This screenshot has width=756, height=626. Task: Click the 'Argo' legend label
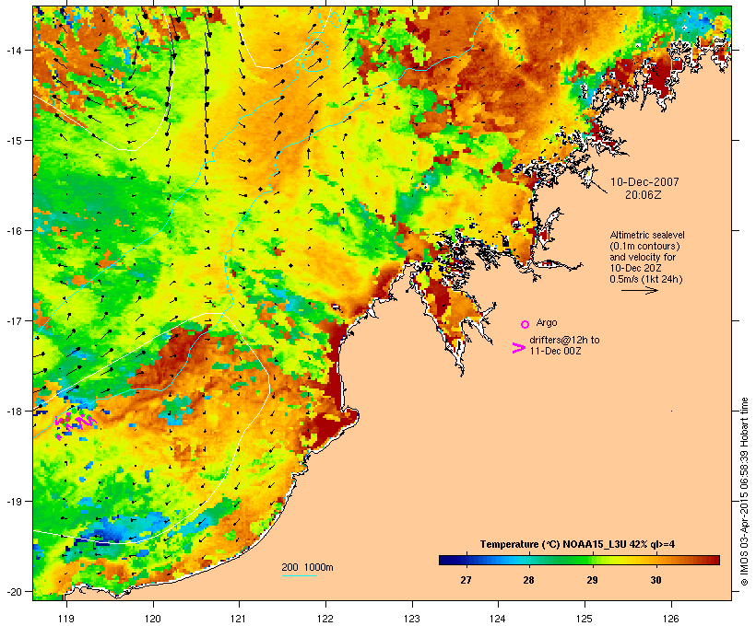547,322
